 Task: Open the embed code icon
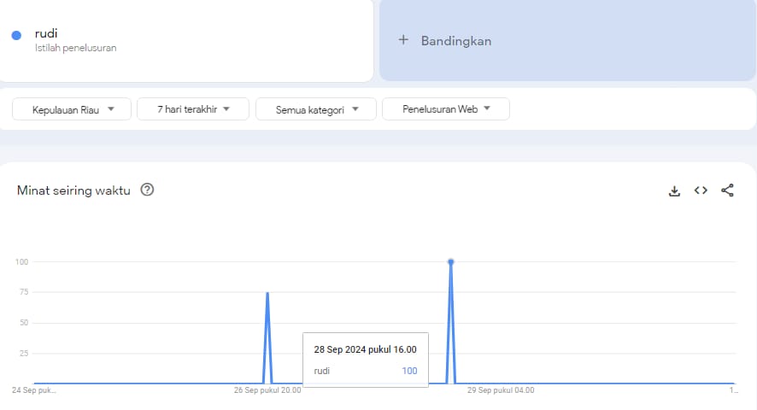tap(701, 190)
